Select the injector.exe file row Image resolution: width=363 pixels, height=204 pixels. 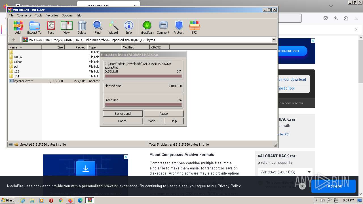tap(54, 81)
